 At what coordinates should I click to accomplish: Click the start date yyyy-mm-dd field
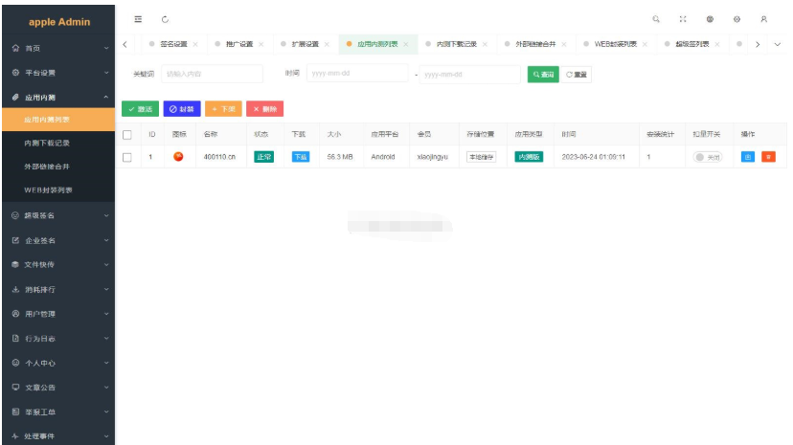(x=357, y=74)
